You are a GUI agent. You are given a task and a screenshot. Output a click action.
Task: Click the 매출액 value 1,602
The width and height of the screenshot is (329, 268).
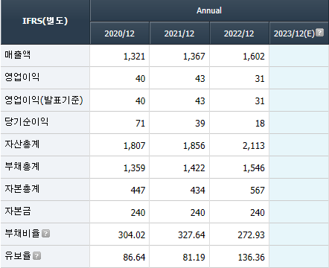click(x=254, y=57)
